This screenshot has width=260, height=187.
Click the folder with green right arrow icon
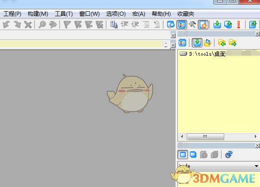click(233, 43)
